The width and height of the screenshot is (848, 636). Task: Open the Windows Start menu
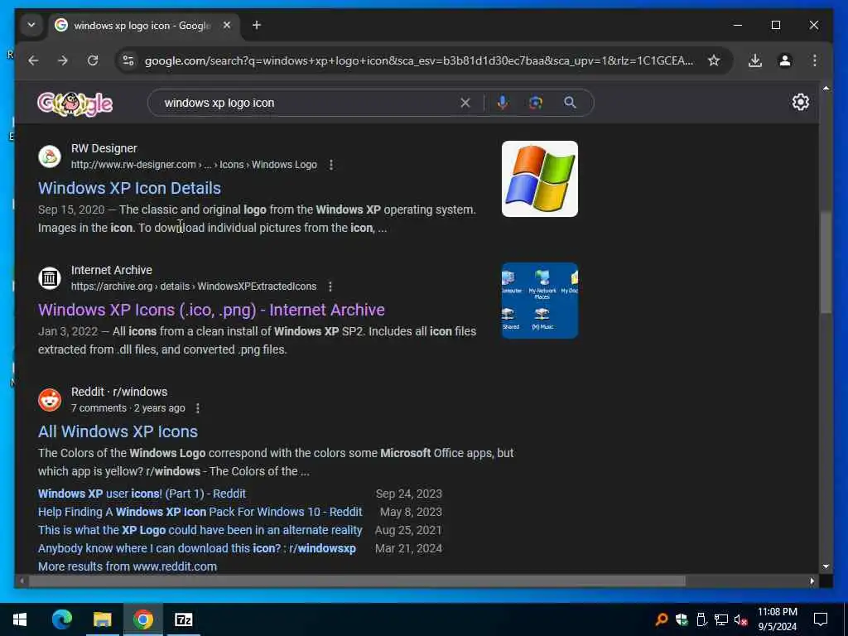pos(20,619)
